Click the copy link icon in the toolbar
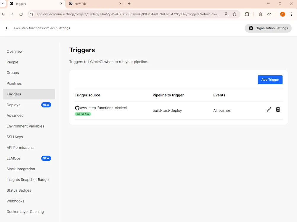Screen dimensions: 297x222 click(x=269, y=14)
